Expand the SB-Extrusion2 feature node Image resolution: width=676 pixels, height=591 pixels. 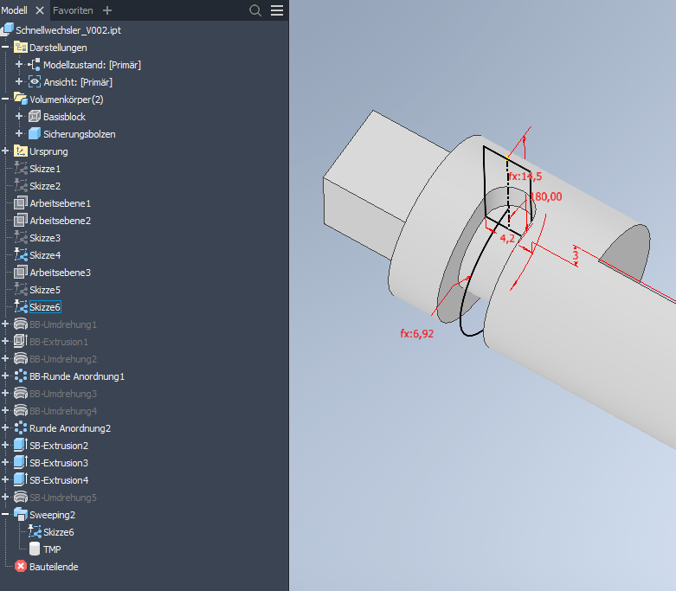point(6,446)
